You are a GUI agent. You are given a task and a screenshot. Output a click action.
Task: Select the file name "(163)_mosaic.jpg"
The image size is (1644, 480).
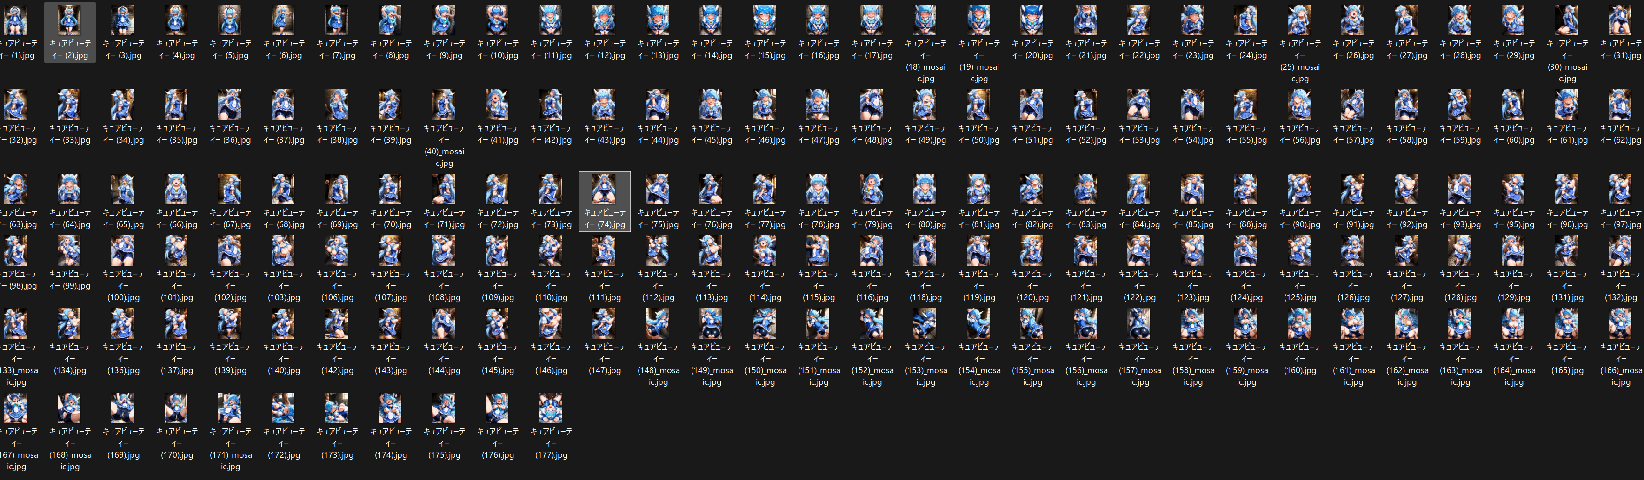click(1460, 365)
